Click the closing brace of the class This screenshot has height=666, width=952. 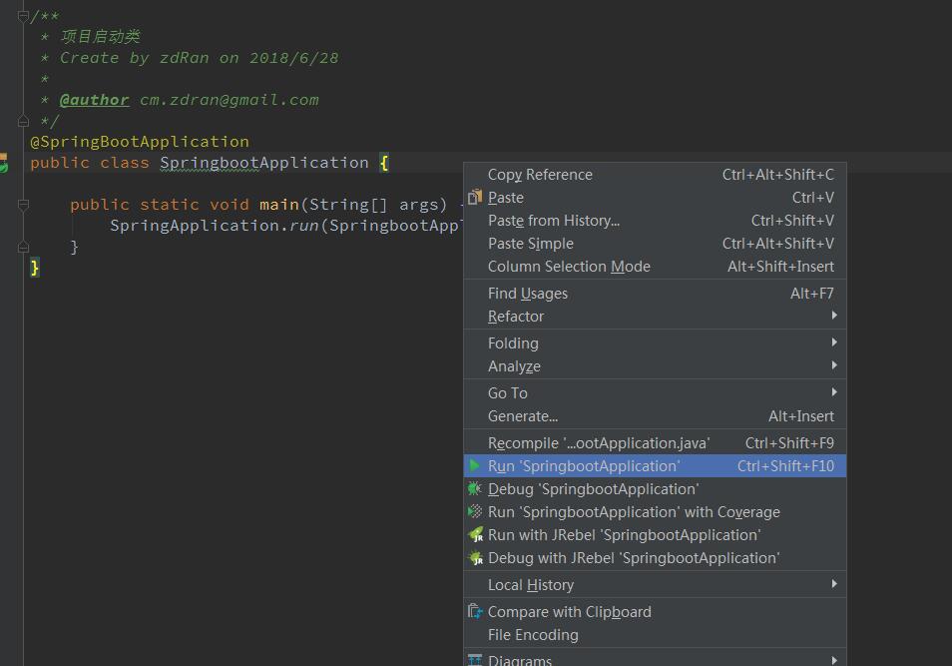point(35,268)
